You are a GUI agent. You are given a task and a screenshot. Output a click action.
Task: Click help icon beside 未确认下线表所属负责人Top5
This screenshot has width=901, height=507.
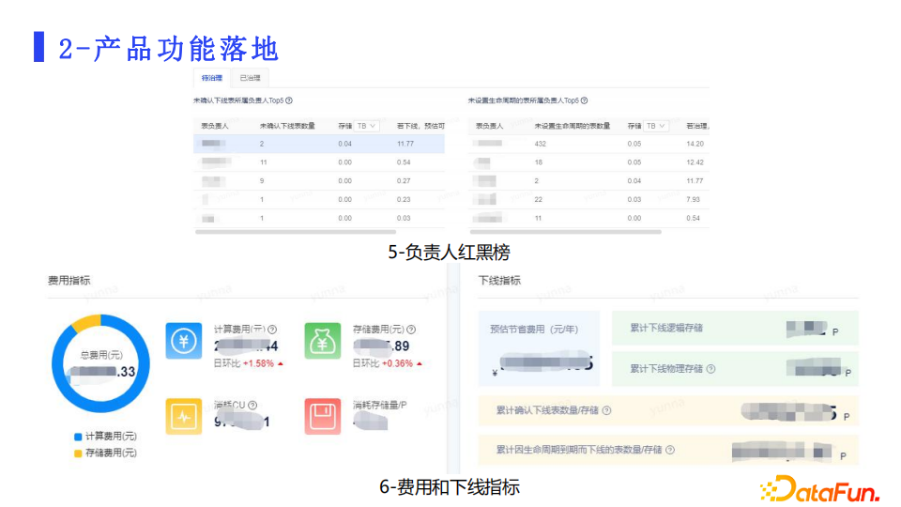[289, 100]
